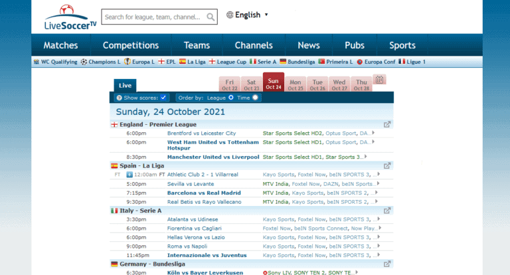The width and height of the screenshot is (510, 275).
Task: Open the Competitions menu
Action: [131, 45]
